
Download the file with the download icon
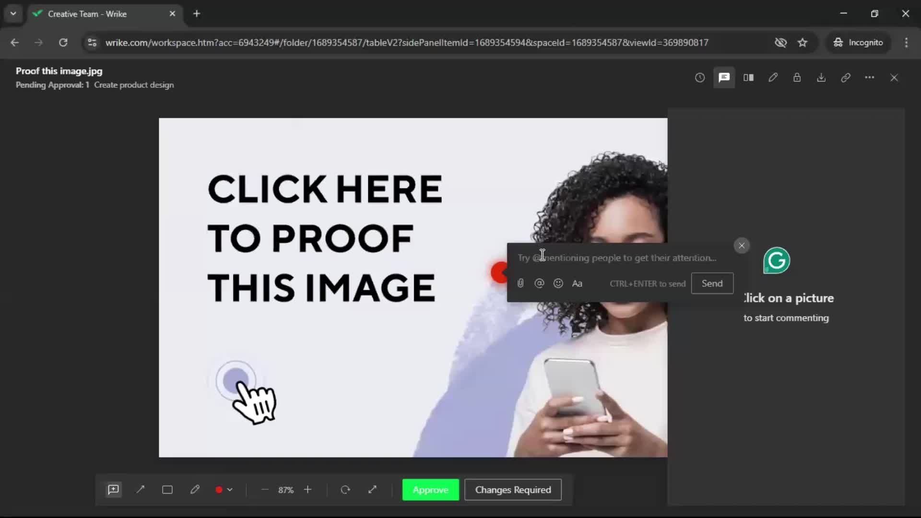(x=821, y=78)
